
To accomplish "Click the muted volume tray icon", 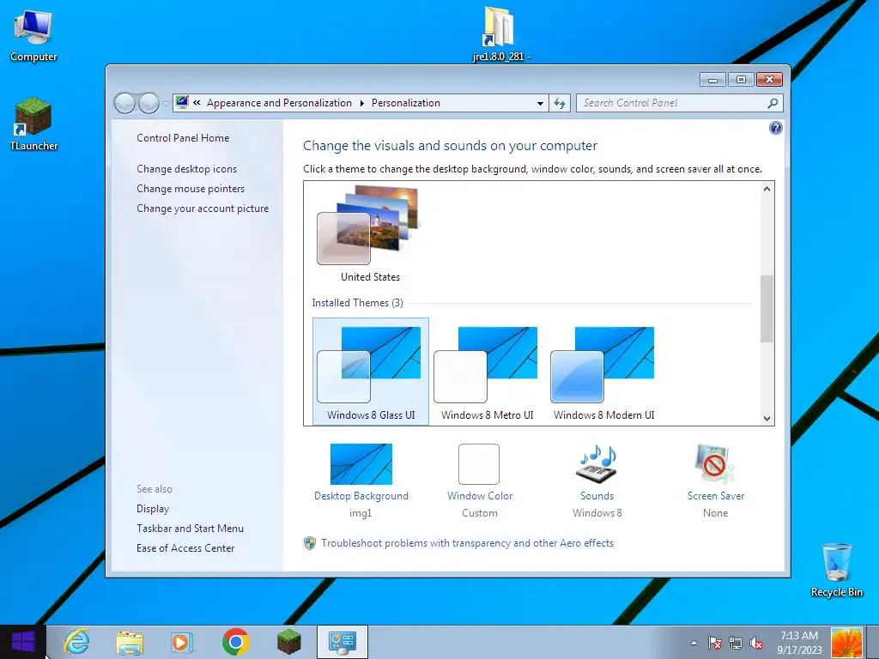I will pyautogui.click(x=755, y=643).
